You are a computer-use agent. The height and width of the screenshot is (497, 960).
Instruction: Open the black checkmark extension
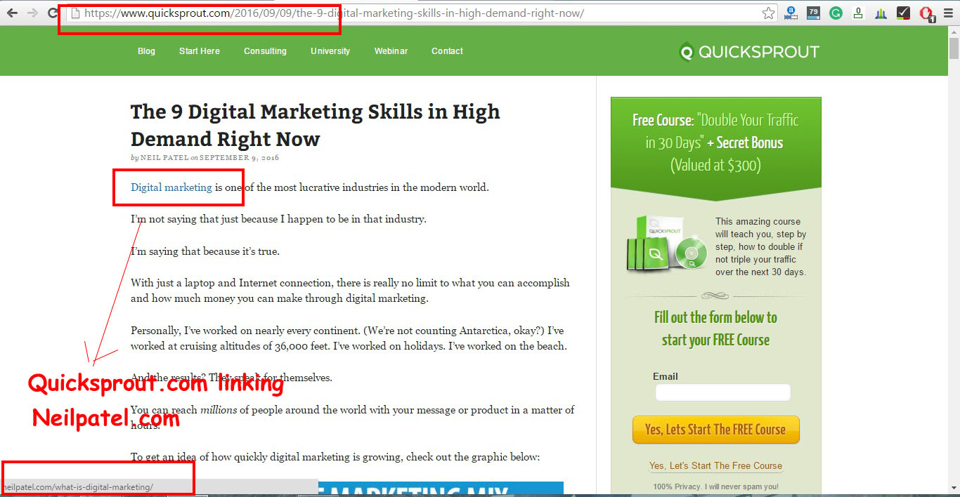[x=903, y=13]
